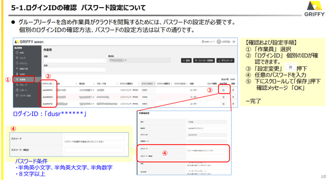This screenshot has height=184, width=328.
Task: Open the site dropdown in the 作業者設定 panel
Action: [x=207, y=129]
